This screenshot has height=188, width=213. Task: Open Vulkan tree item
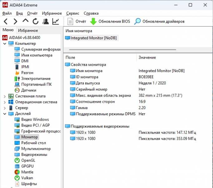(24, 178)
